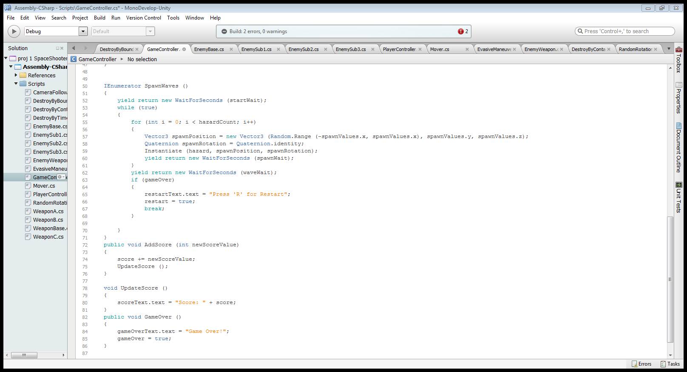The width and height of the screenshot is (687, 372).
Task: Open the Build menu
Action: pyautogui.click(x=99, y=18)
